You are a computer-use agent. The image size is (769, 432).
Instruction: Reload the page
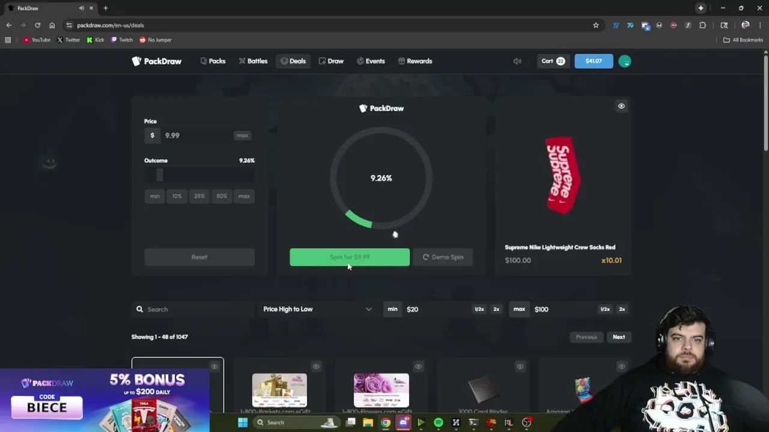tap(37, 25)
